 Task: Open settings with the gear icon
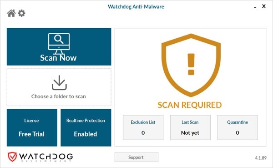[21, 13]
